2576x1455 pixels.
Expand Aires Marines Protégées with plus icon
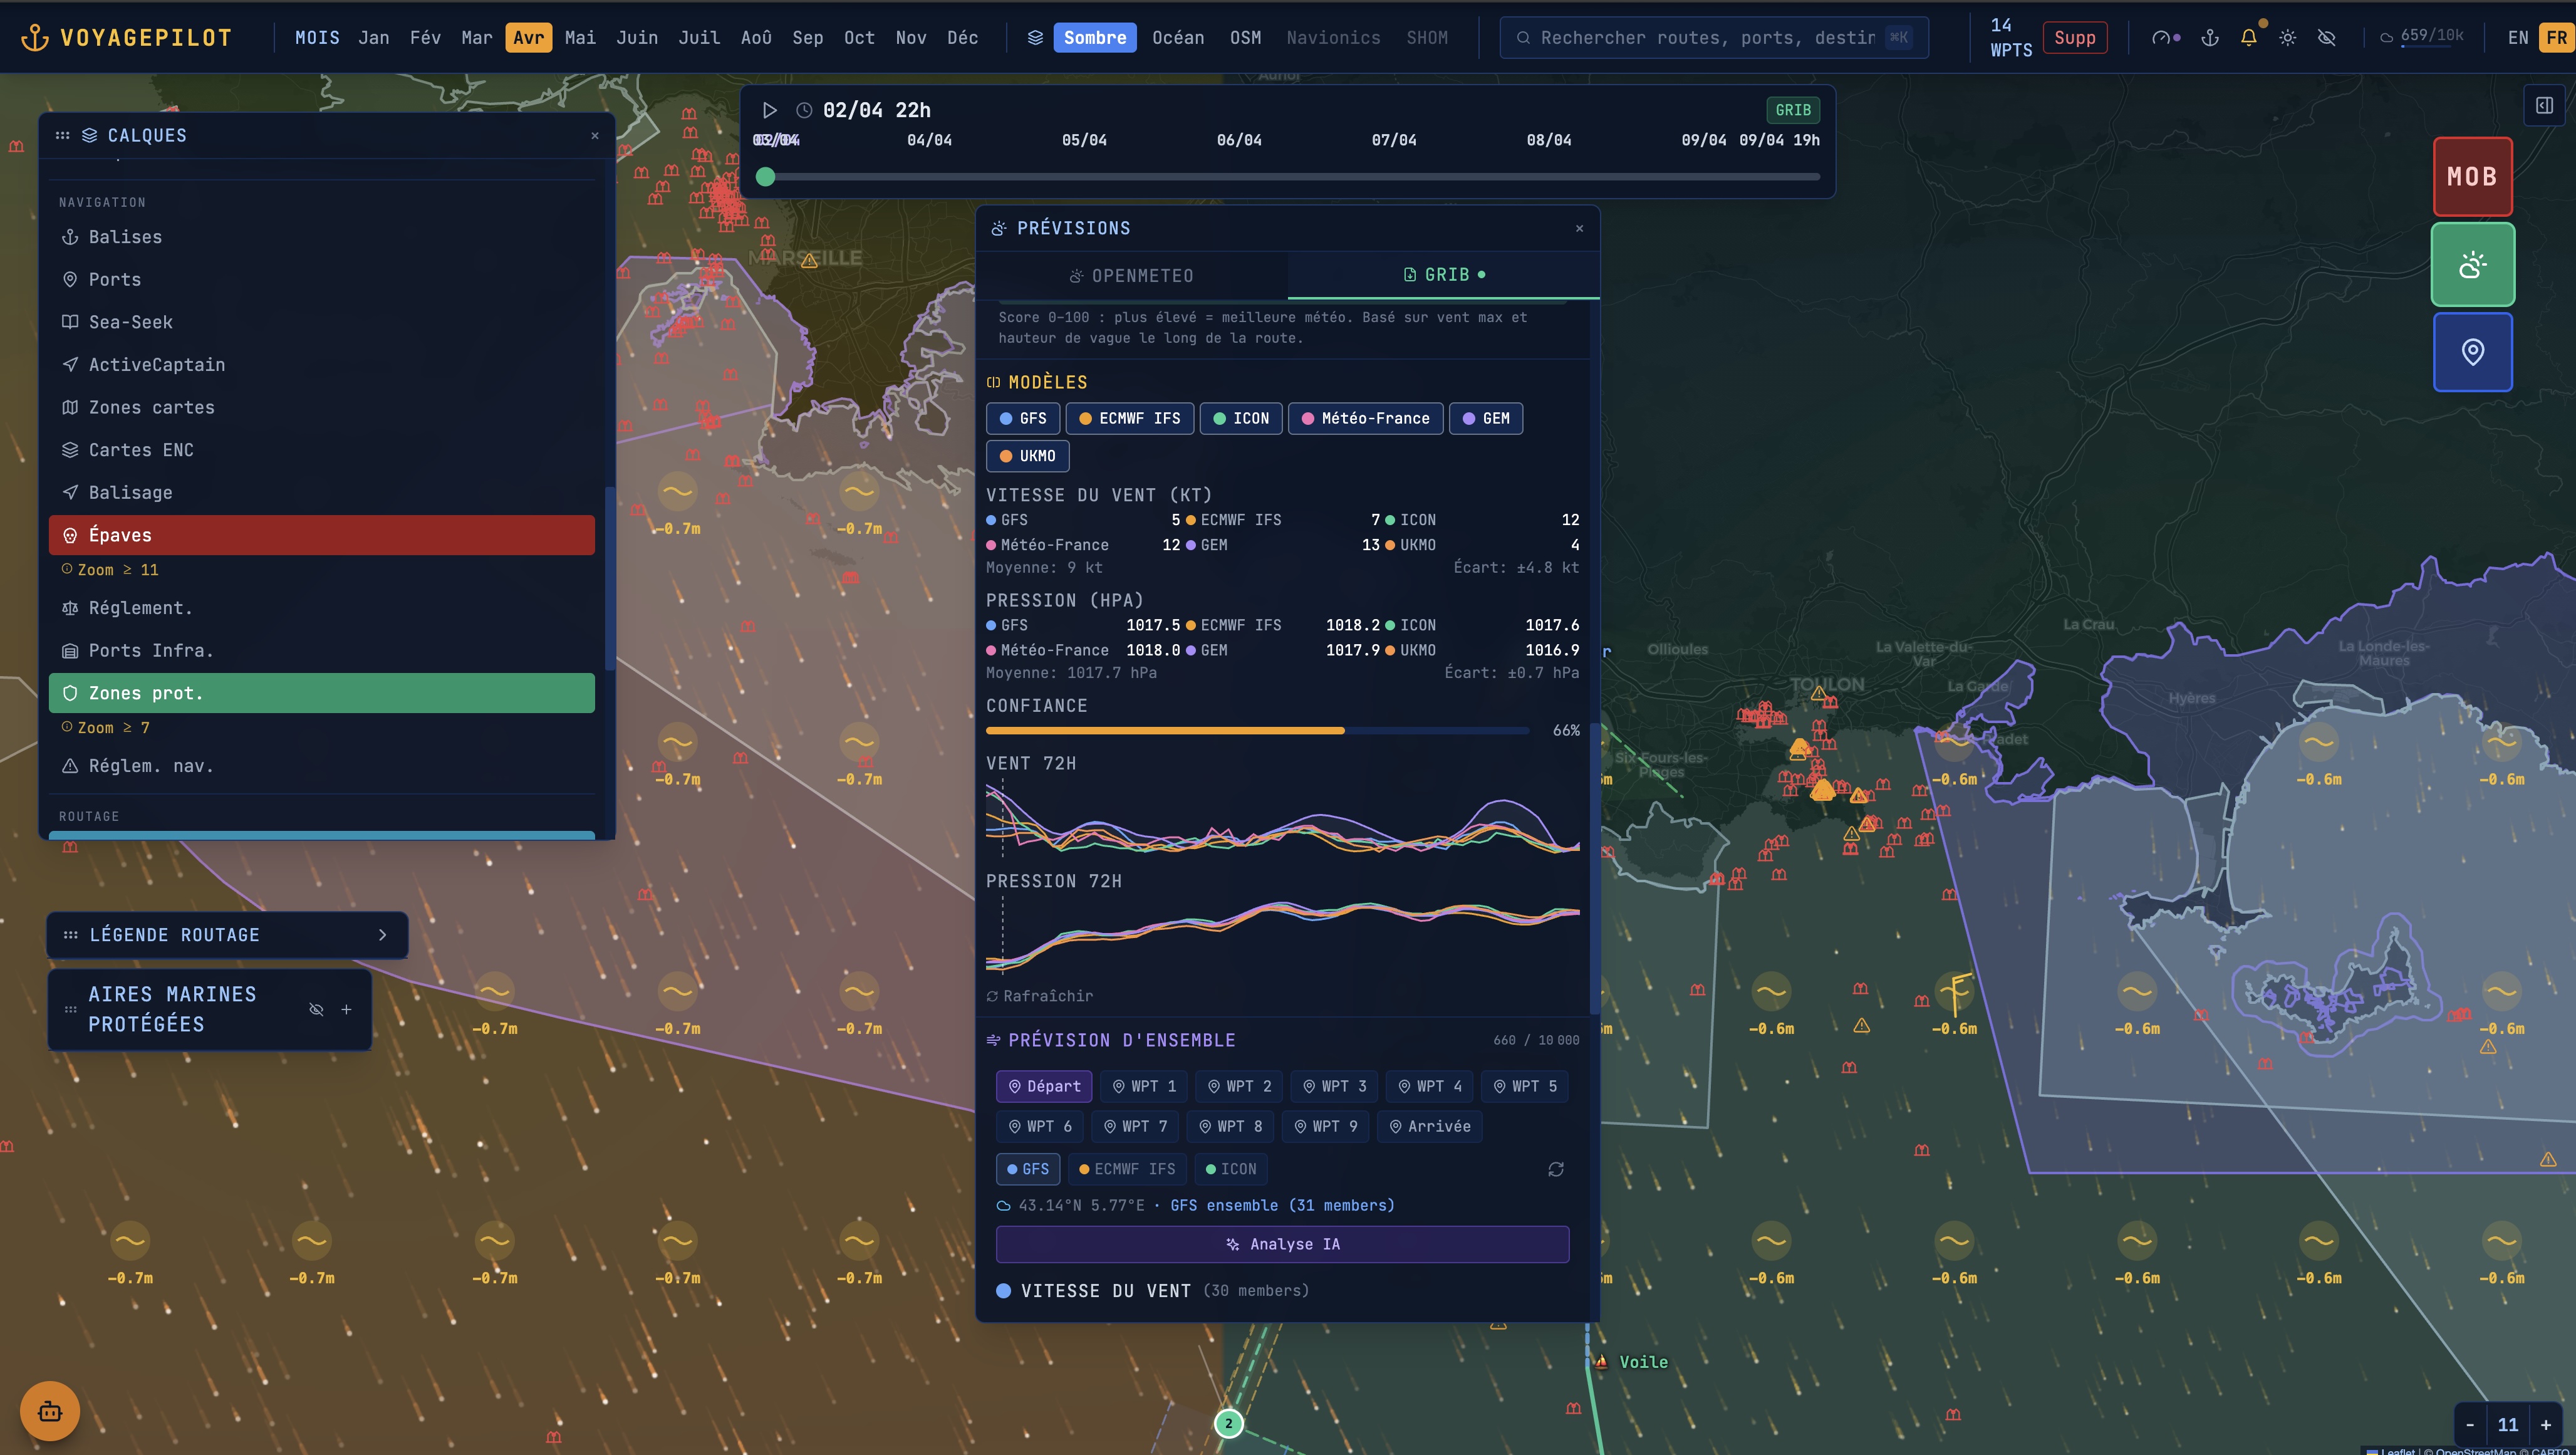(346, 1009)
